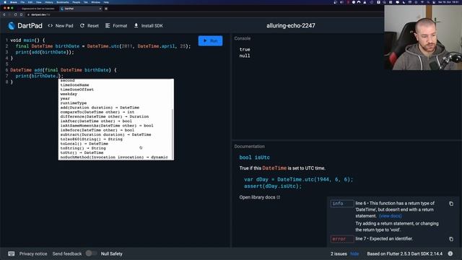Open the Apple menu
This screenshot has width=462, height=260.
[x=5, y=2]
